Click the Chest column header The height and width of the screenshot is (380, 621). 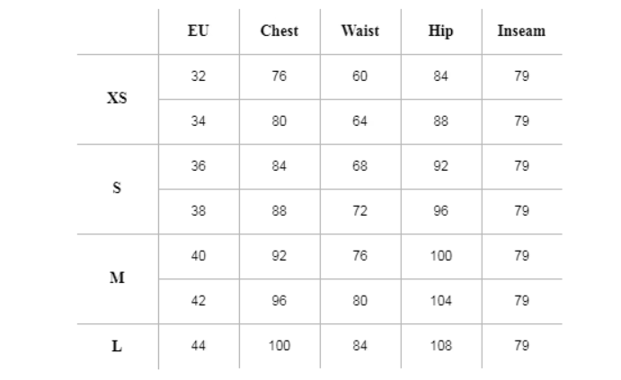(279, 31)
